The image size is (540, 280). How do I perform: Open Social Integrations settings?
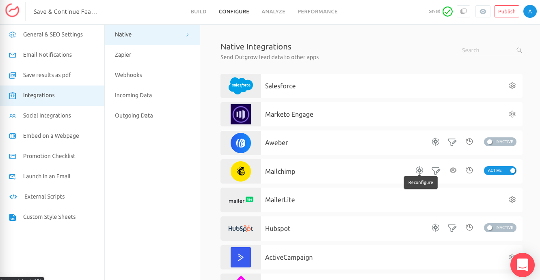pos(52,115)
